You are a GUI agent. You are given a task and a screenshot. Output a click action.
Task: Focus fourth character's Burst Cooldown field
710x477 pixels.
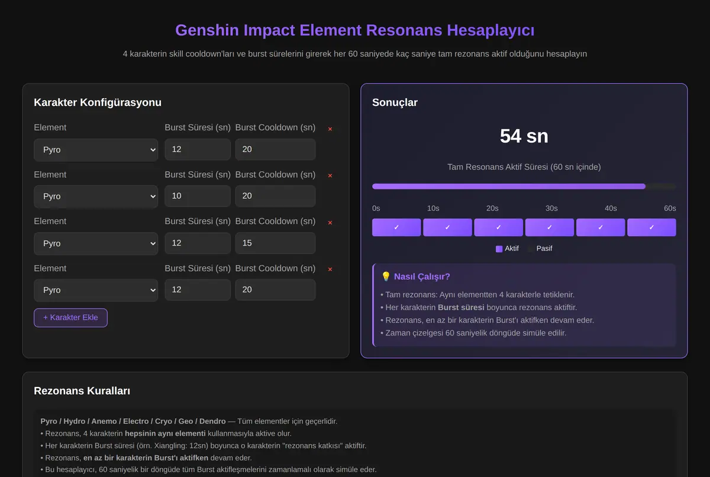coord(275,289)
